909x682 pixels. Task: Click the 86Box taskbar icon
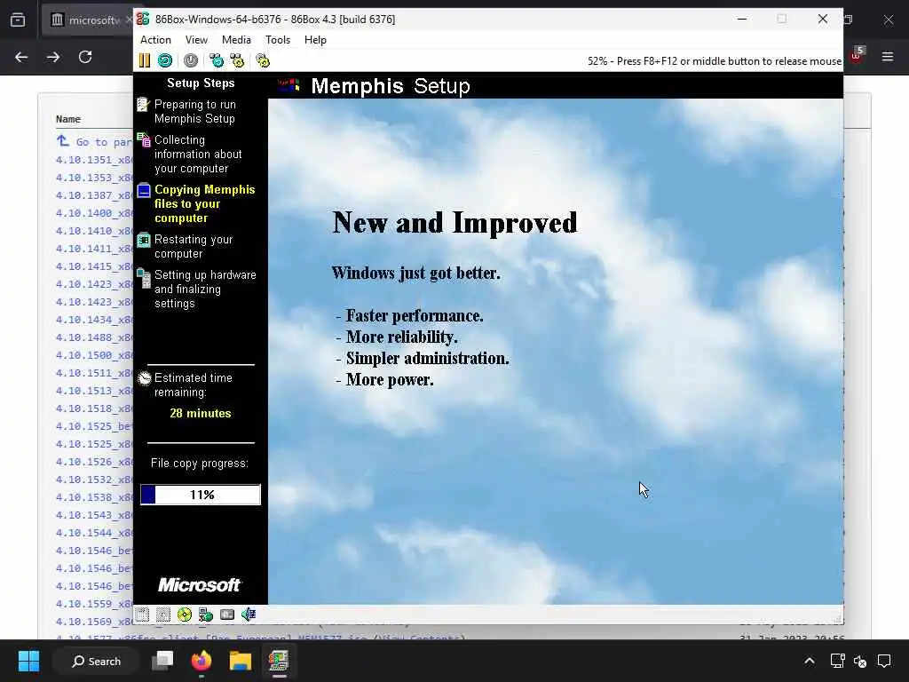point(279,661)
